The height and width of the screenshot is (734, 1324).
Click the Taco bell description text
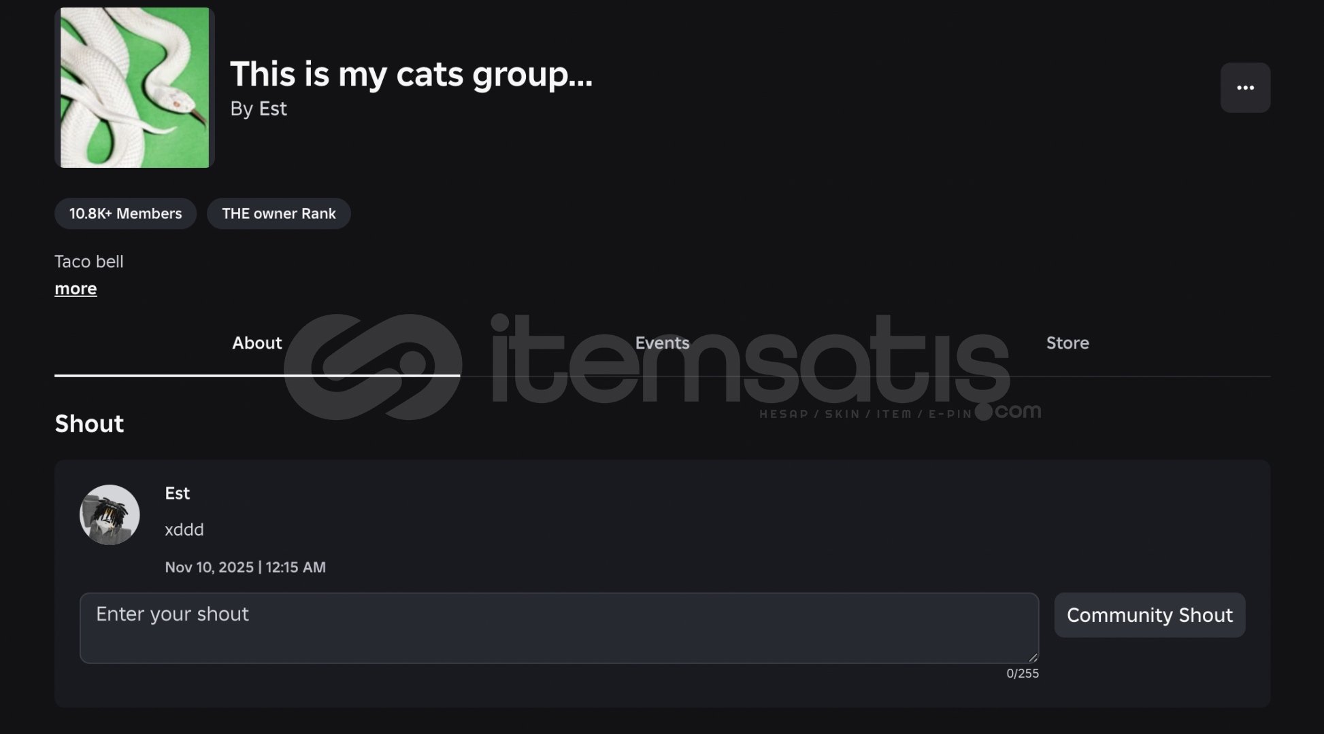pyautogui.click(x=89, y=262)
